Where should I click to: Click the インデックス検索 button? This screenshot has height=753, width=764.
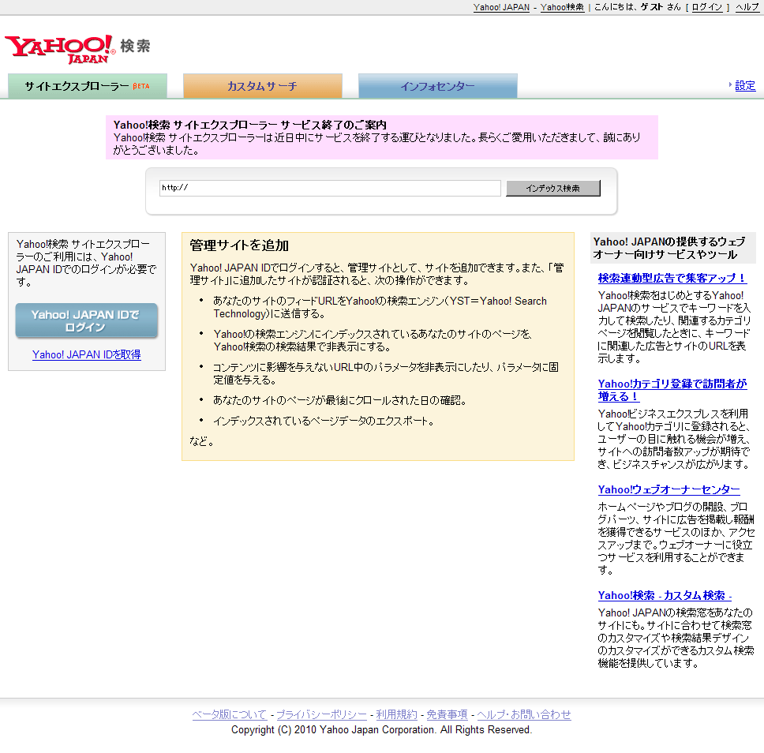click(x=553, y=189)
